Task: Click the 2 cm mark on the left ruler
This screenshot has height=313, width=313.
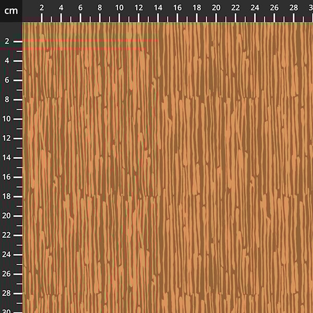Action: point(7,41)
